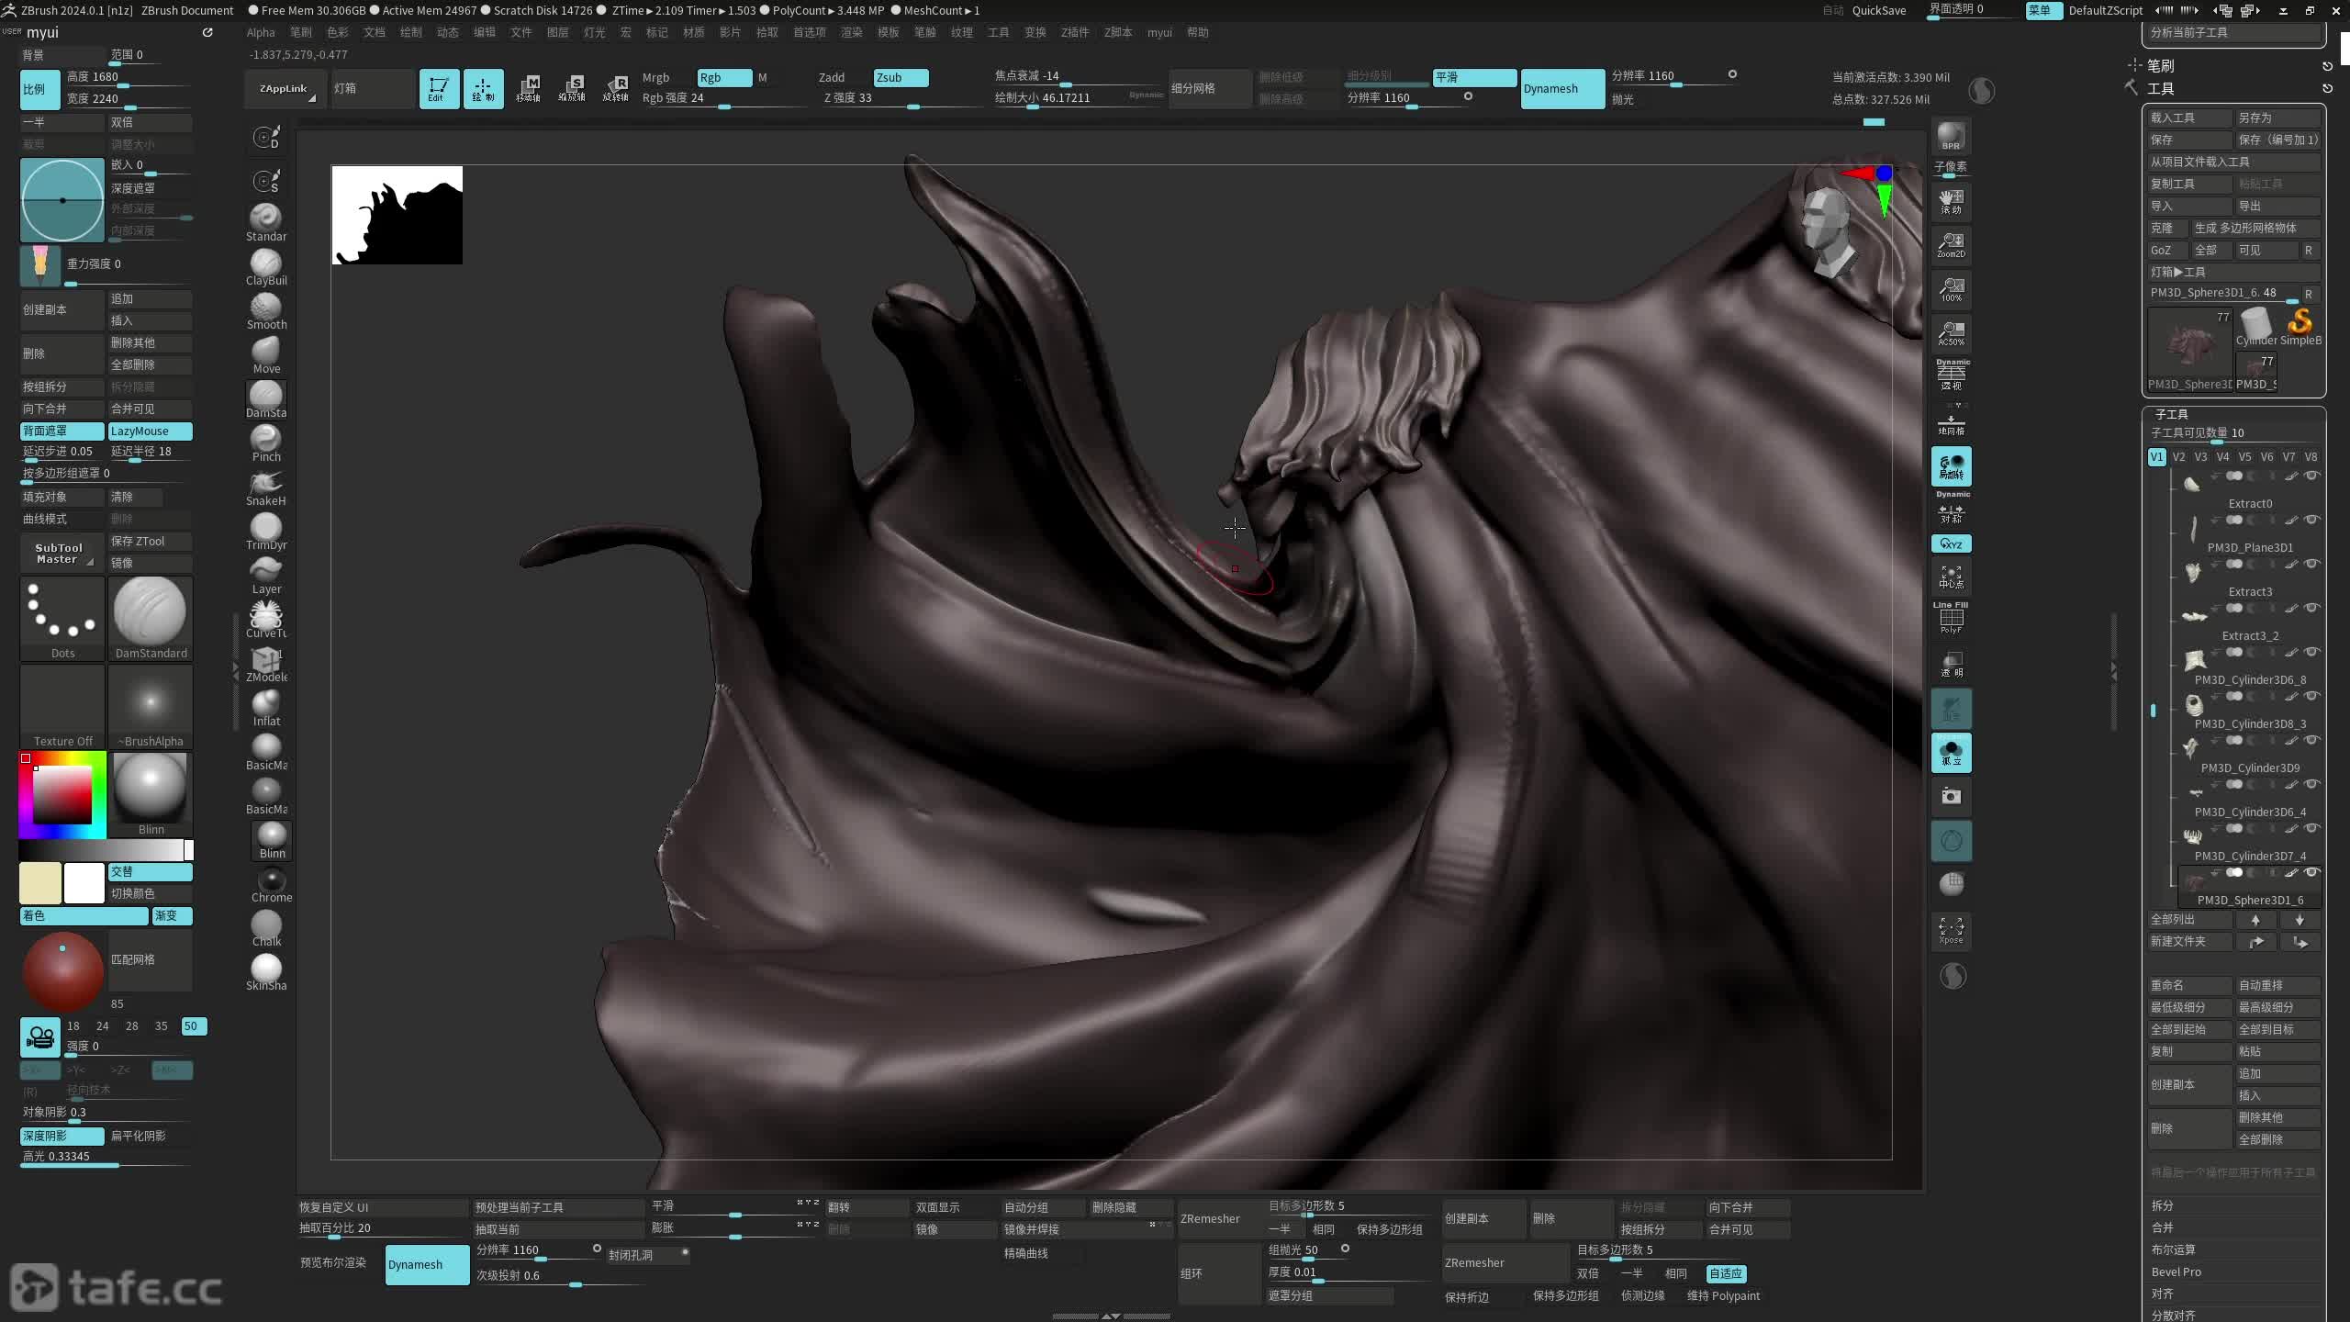Collapse the 子工具 subtool panel header
Viewport: 2350px width, 1322px height.
(2171, 414)
